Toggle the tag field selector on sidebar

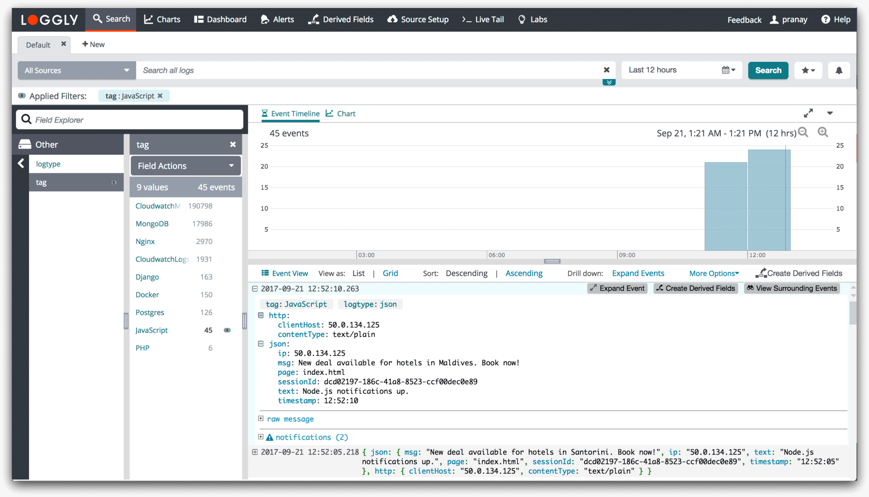[114, 182]
